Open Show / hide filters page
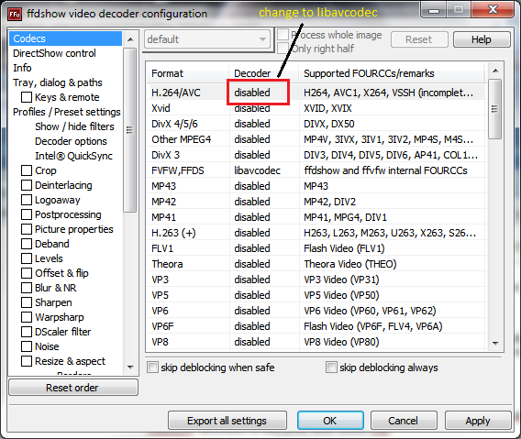Image resolution: width=521 pixels, height=439 pixels. click(74, 126)
